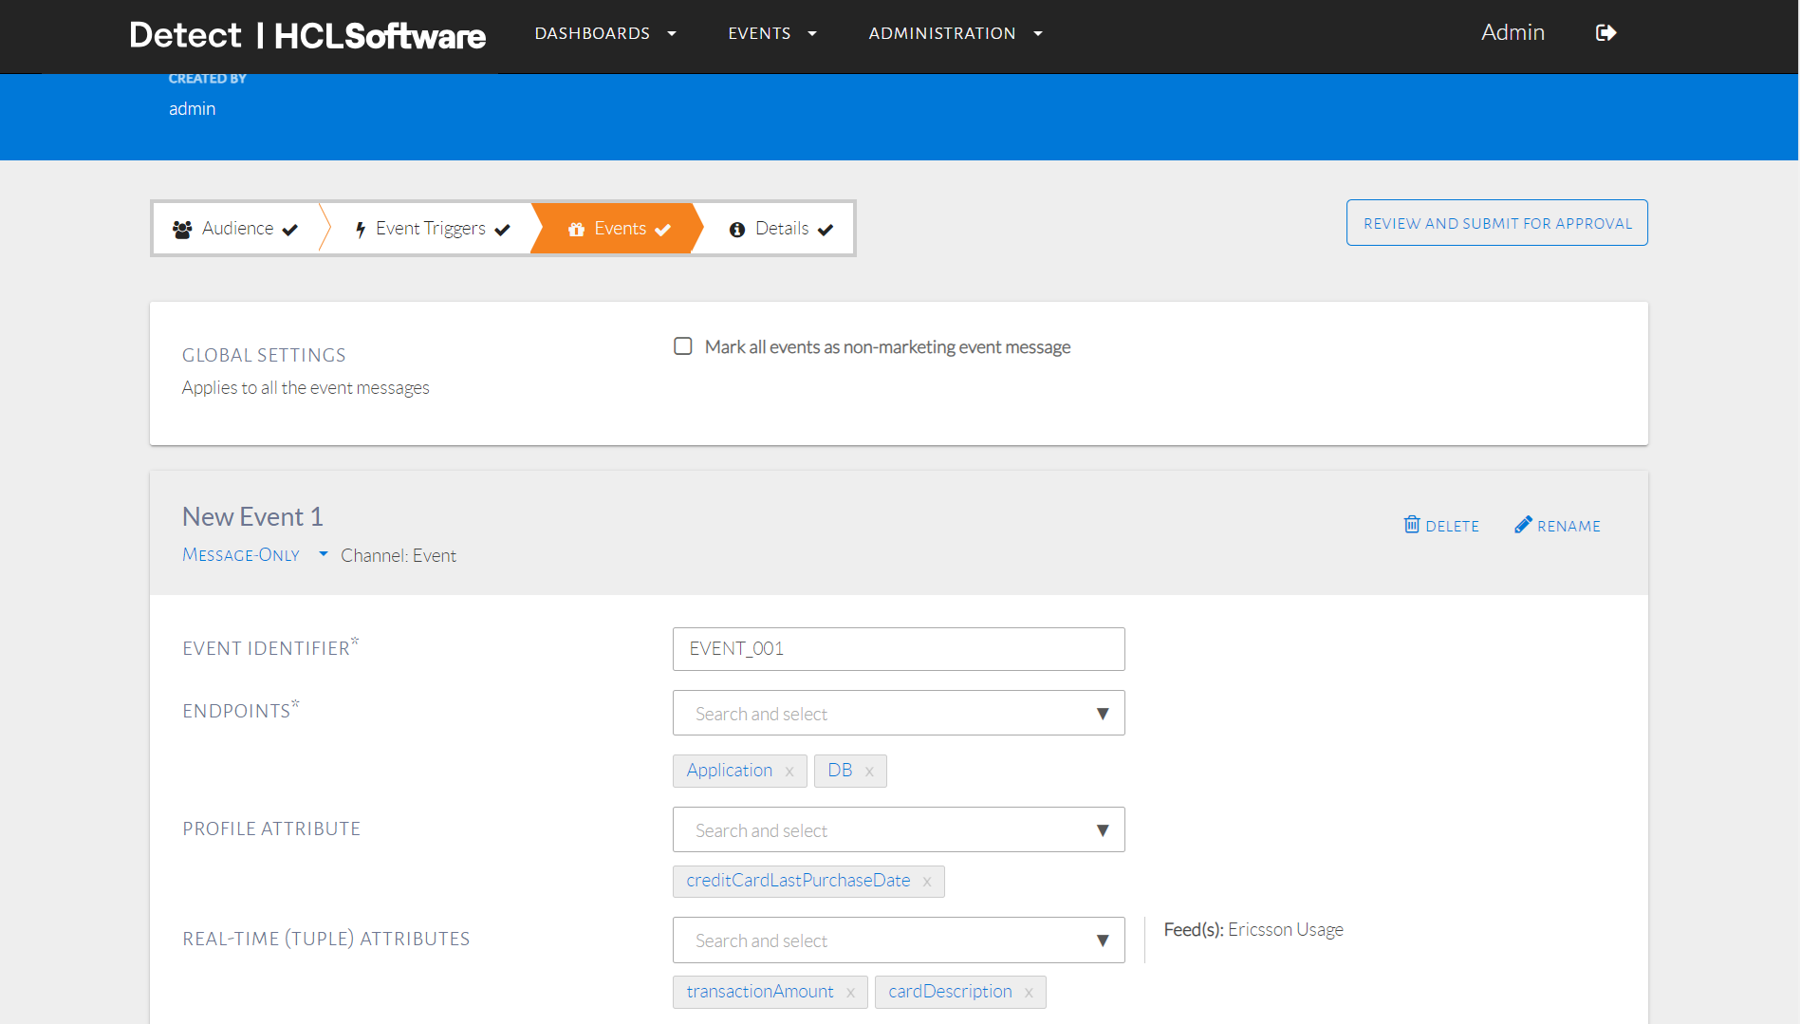Go to the Details step
Viewport: 1800px width, 1024px height.
(781, 229)
